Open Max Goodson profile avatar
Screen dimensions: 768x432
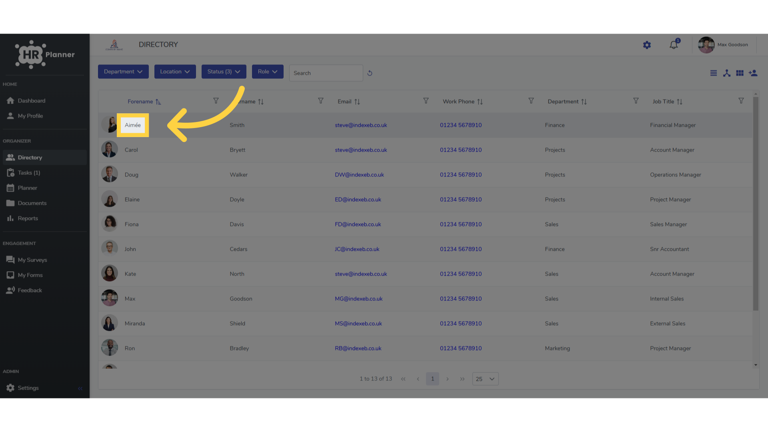pyautogui.click(x=706, y=45)
